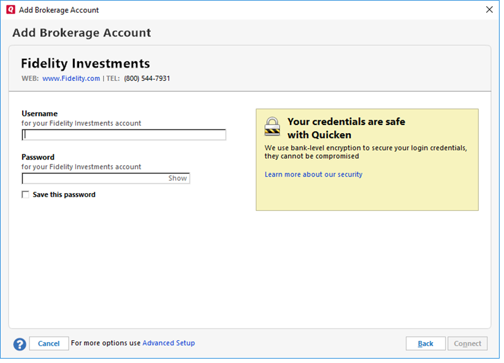Focus the Username input field

click(124, 136)
